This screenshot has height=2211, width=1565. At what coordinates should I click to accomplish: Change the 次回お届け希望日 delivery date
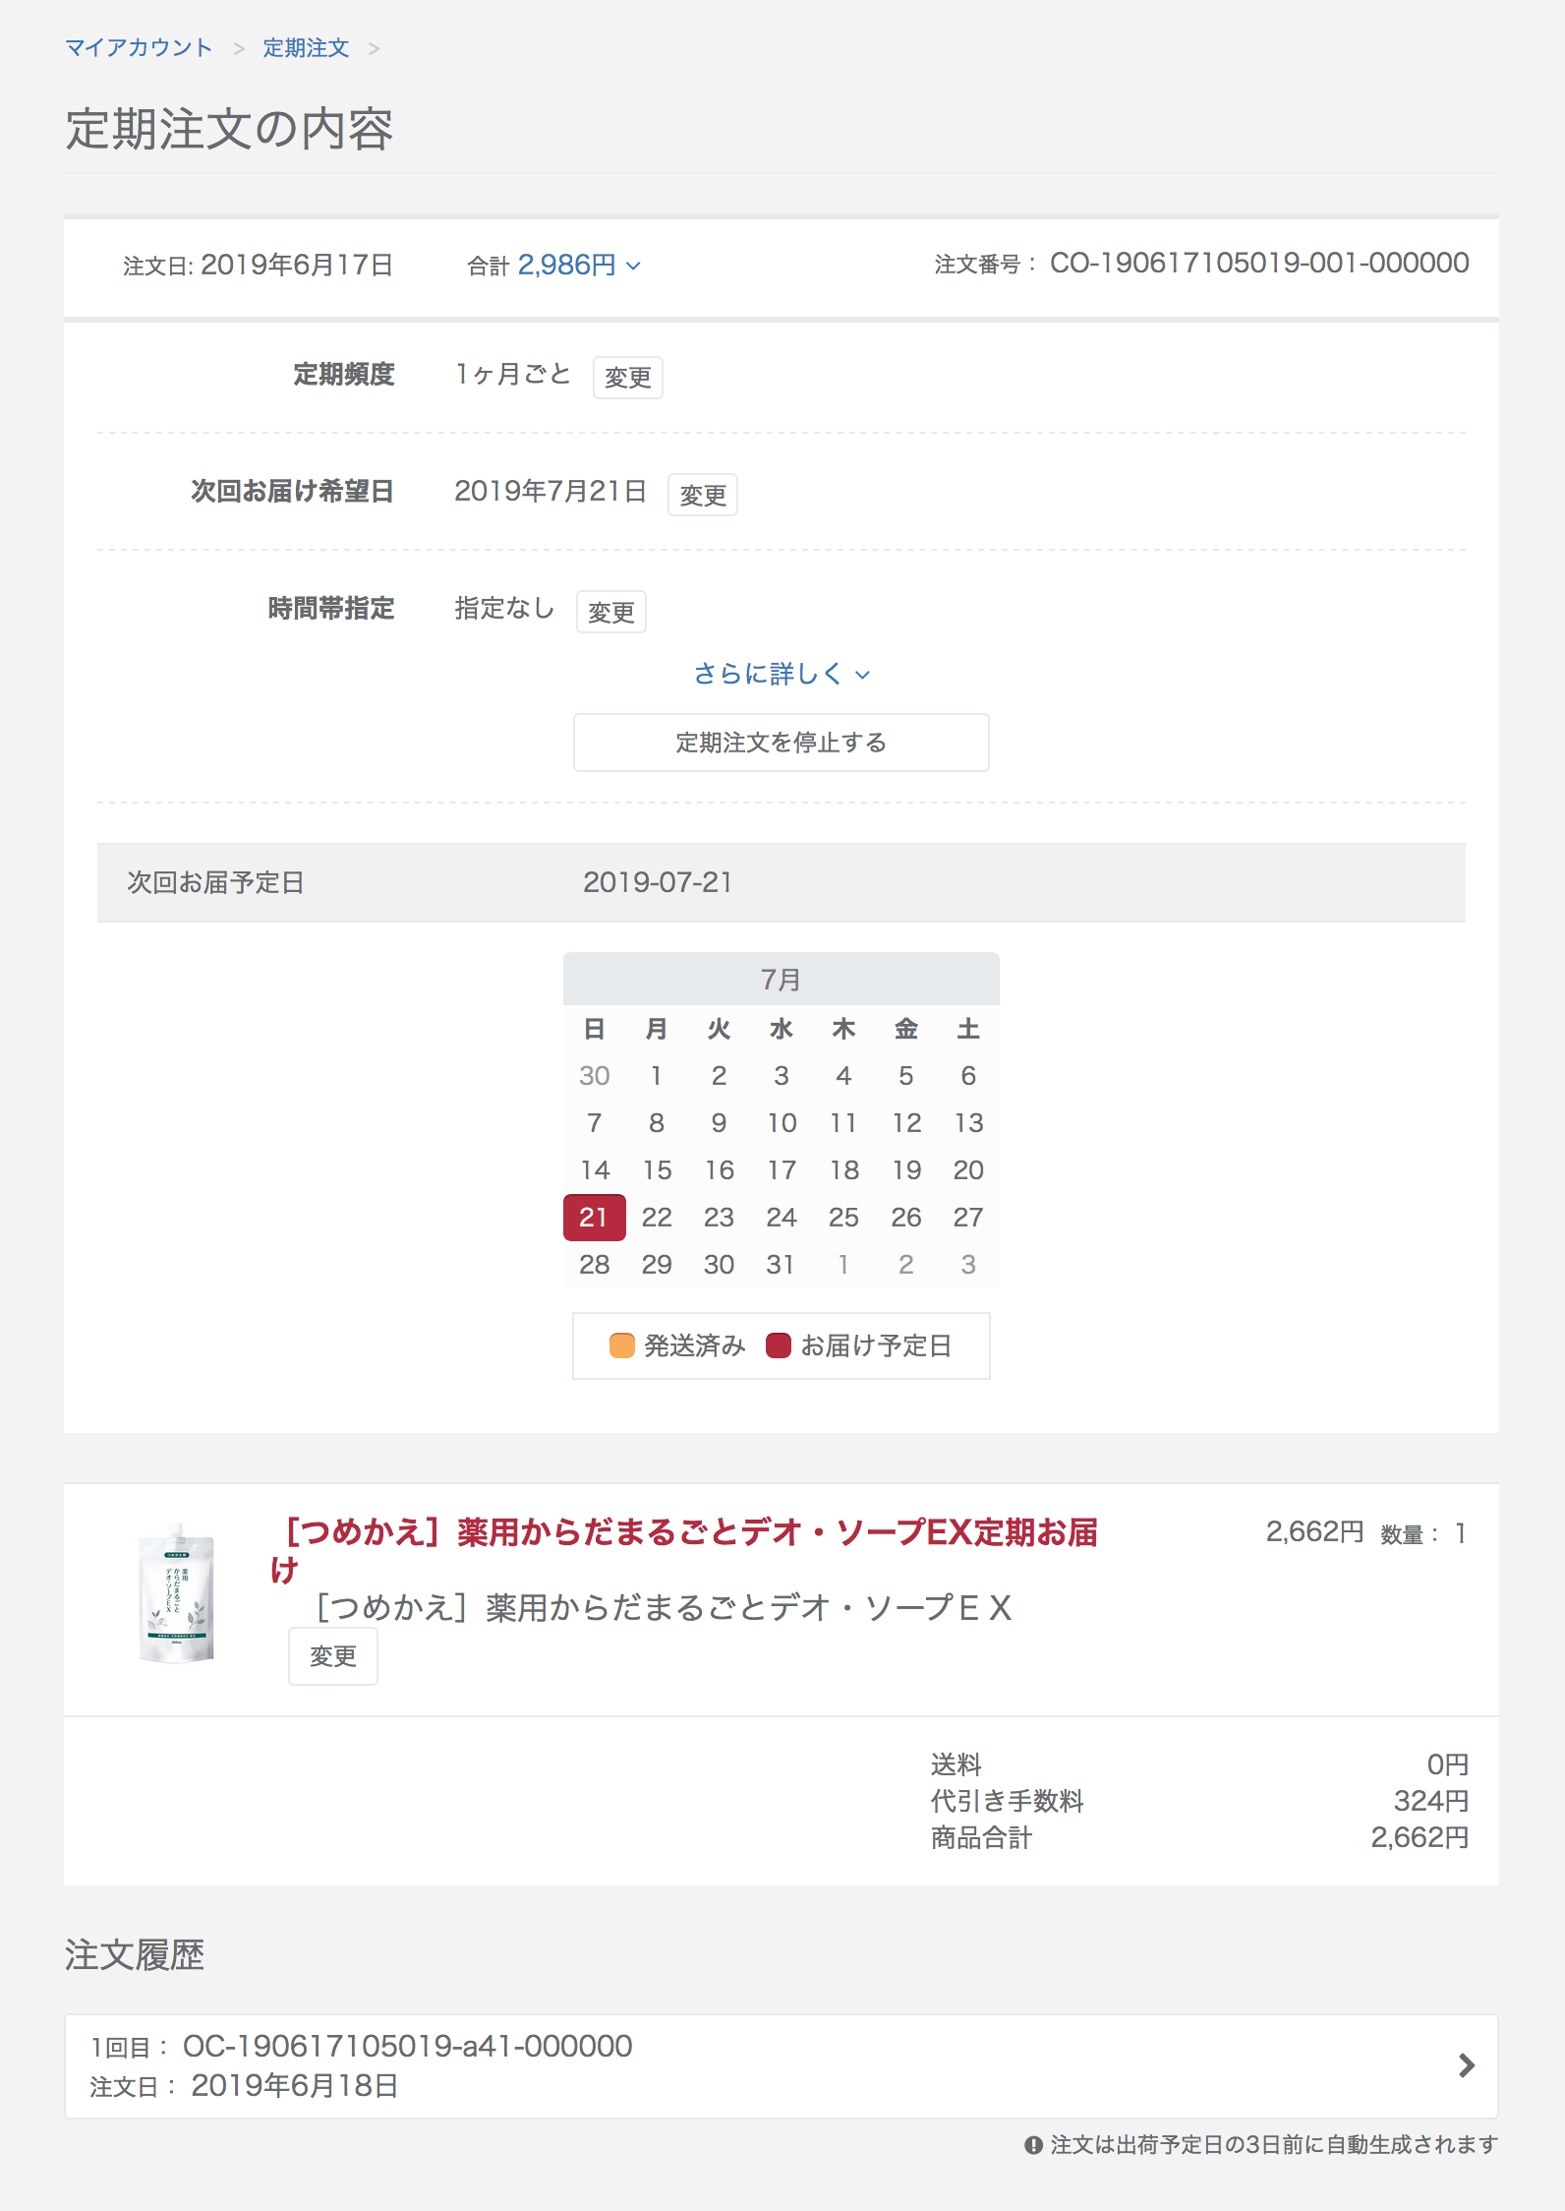(x=702, y=495)
